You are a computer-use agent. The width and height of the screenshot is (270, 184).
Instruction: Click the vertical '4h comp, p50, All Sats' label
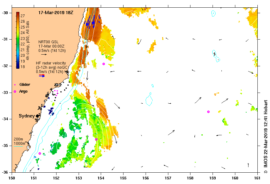[28, 40]
